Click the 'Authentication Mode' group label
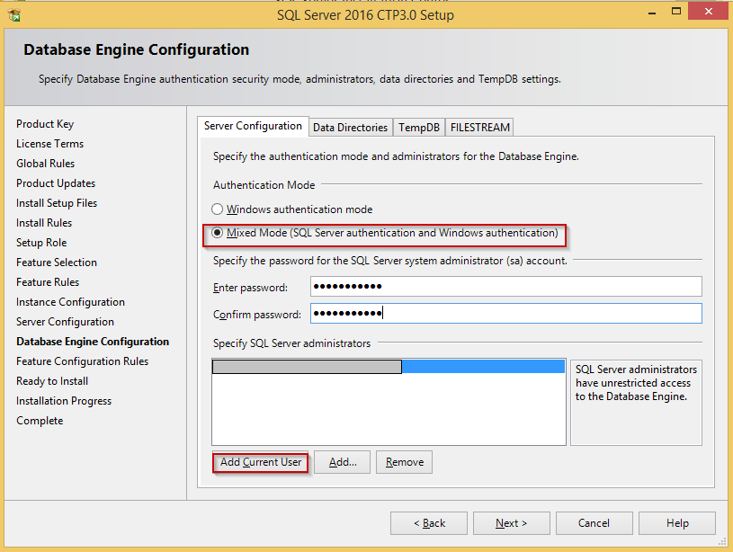 (x=264, y=185)
